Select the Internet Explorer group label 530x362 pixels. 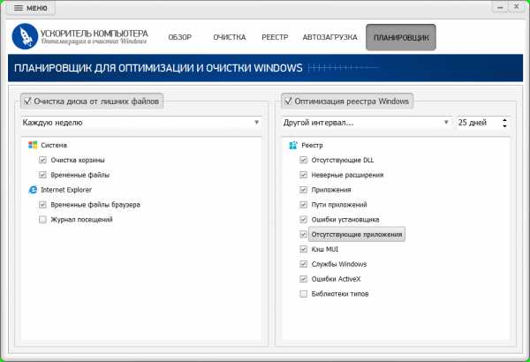(66, 190)
